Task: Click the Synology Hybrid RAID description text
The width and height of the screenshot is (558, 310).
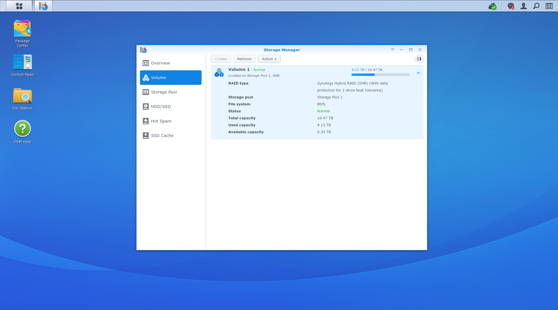Action: (x=352, y=87)
